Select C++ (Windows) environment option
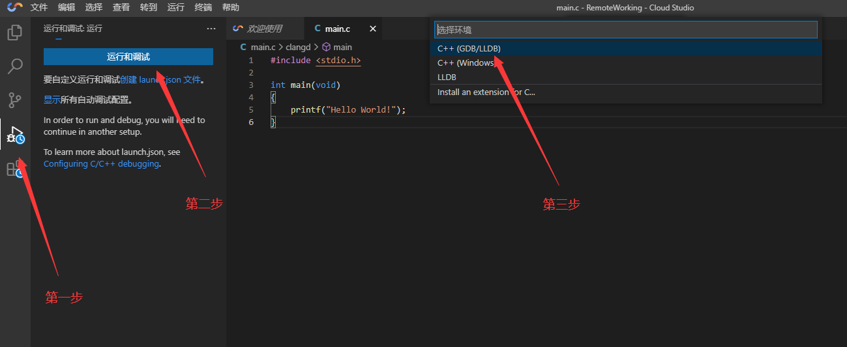 pyautogui.click(x=466, y=63)
